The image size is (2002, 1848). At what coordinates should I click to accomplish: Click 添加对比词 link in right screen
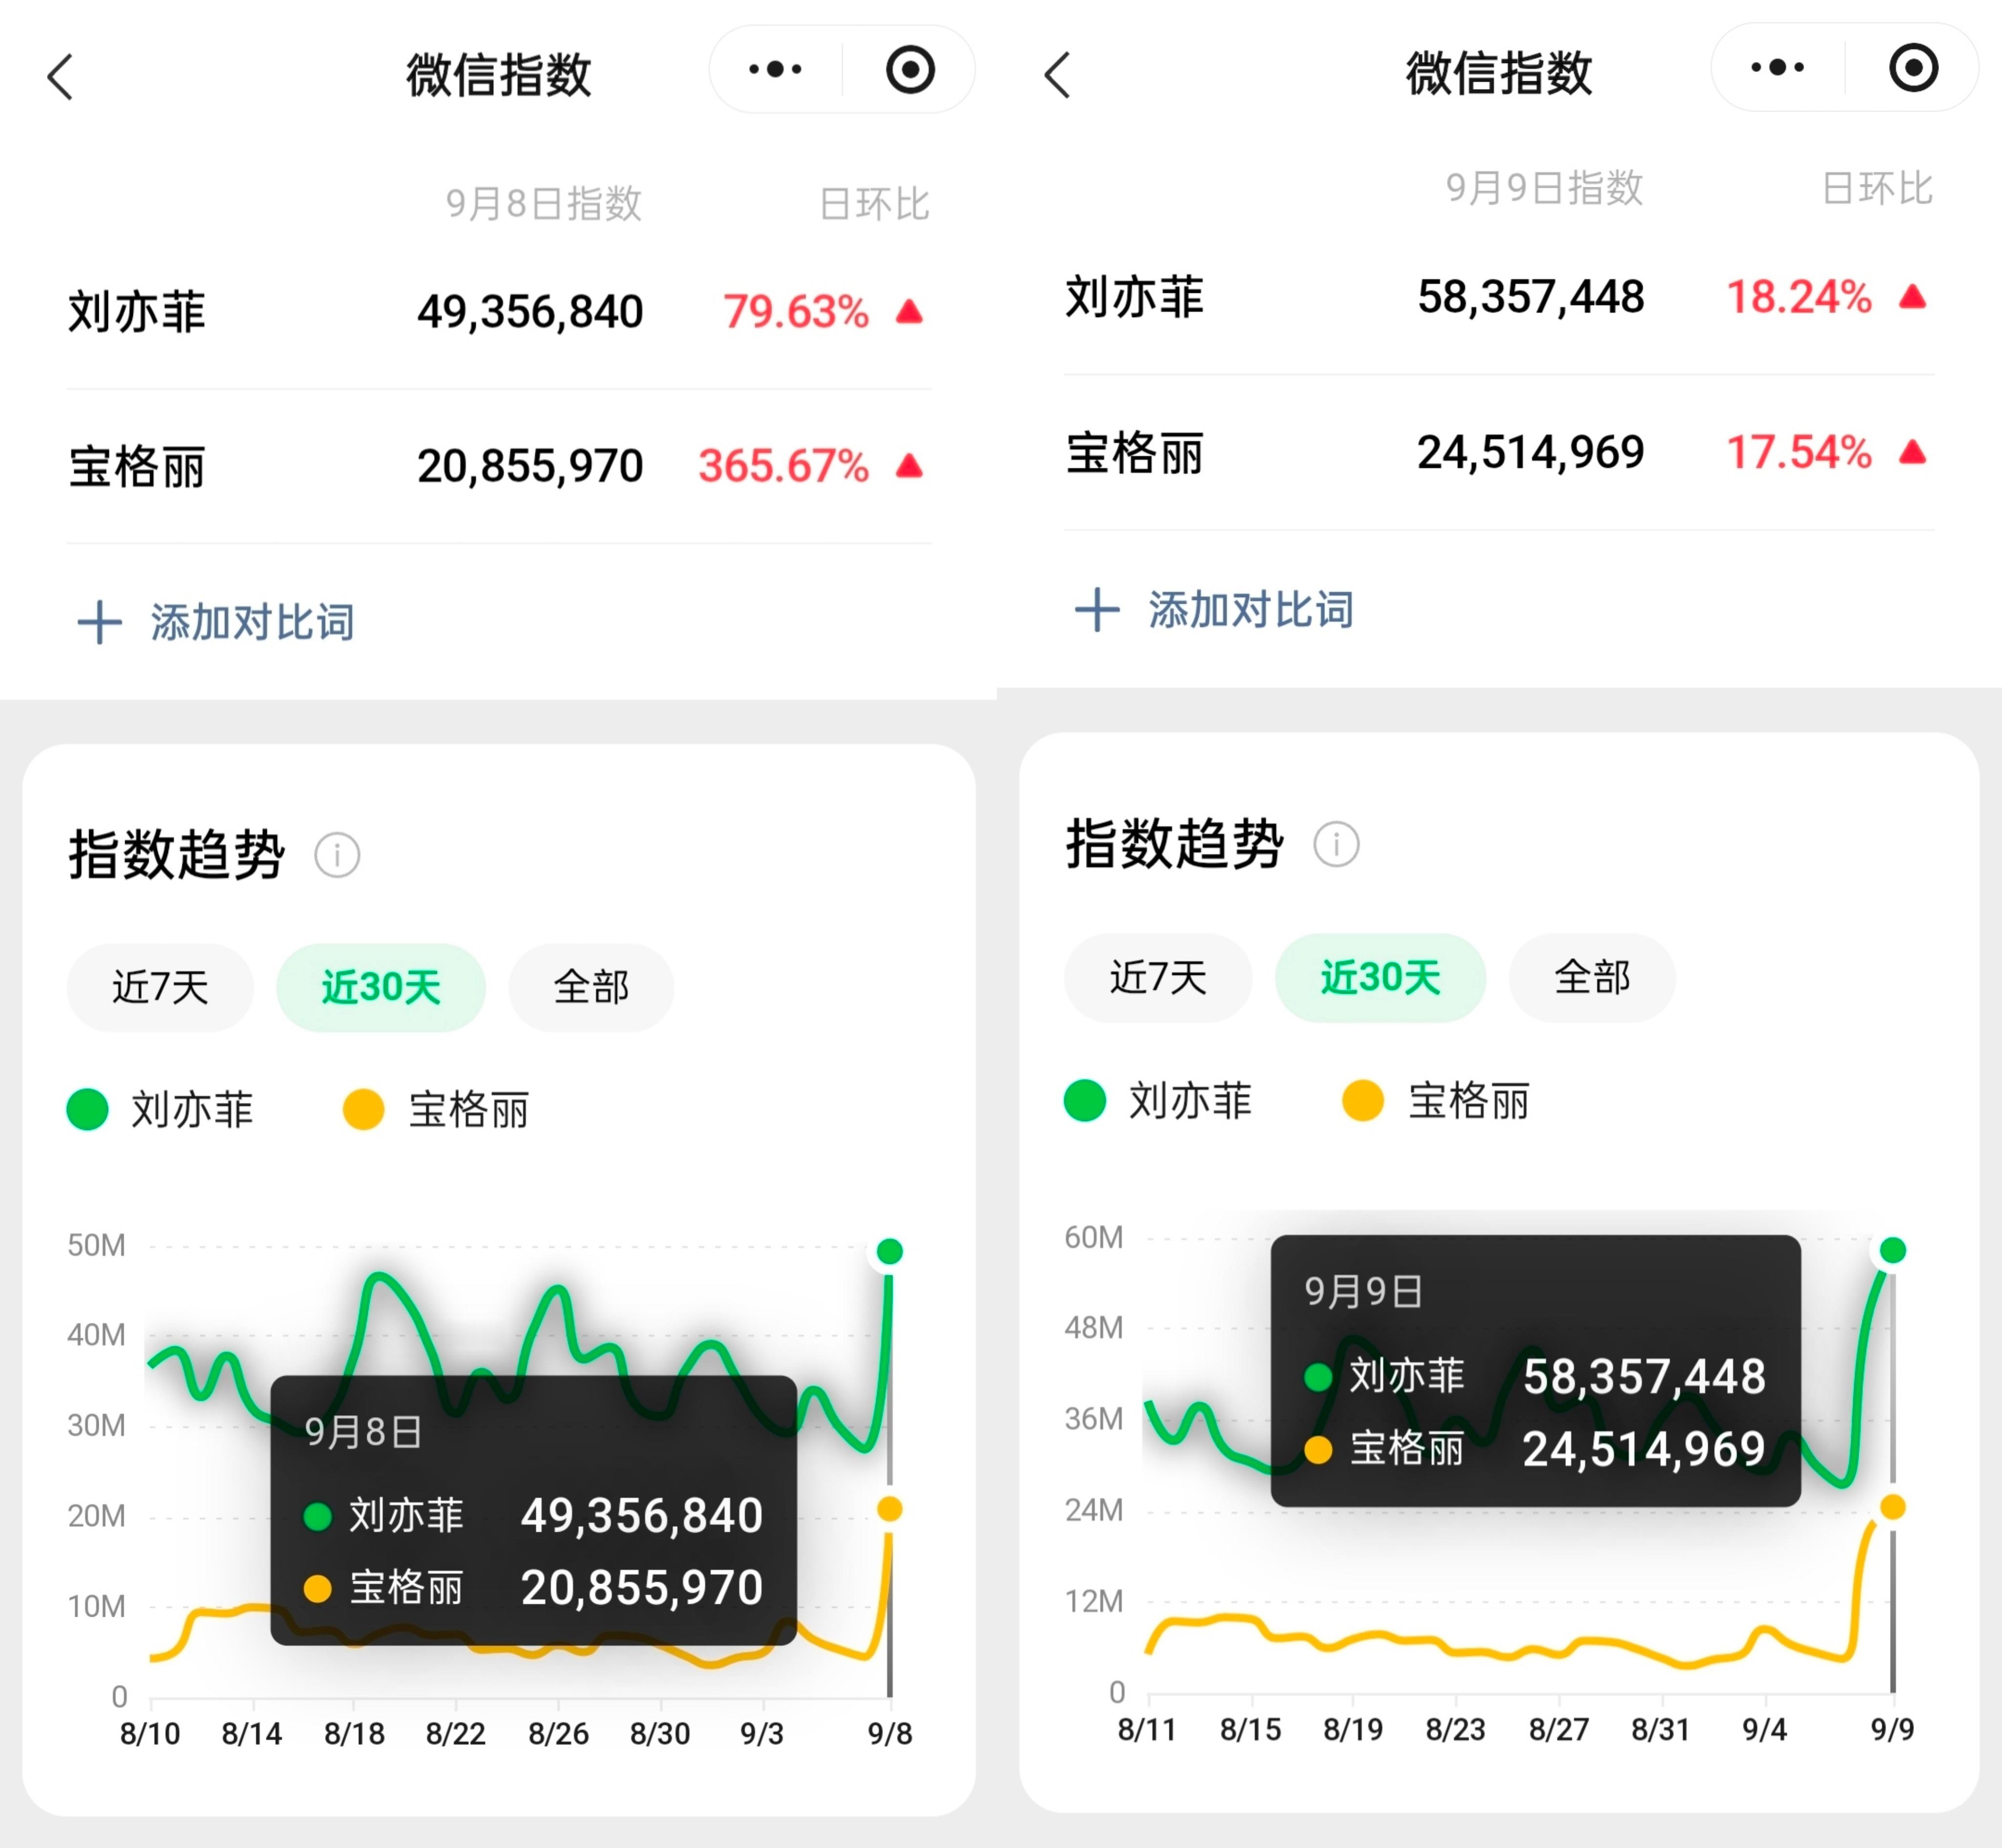[x=1251, y=609]
